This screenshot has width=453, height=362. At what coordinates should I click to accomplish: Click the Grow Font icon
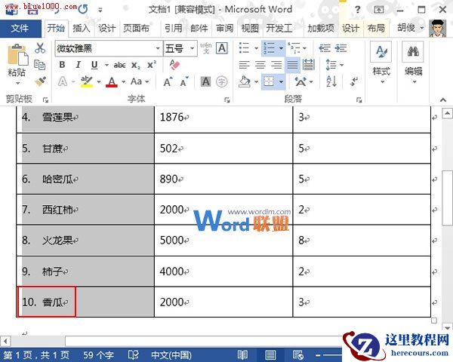(x=168, y=81)
